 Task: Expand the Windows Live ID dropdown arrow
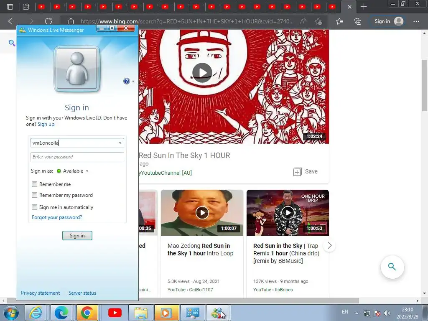(120, 143)
